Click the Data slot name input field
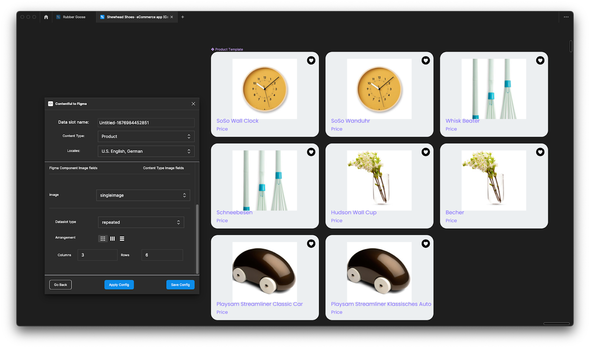The height and width of the screenshot is (348, 590). tap(146, 122)
